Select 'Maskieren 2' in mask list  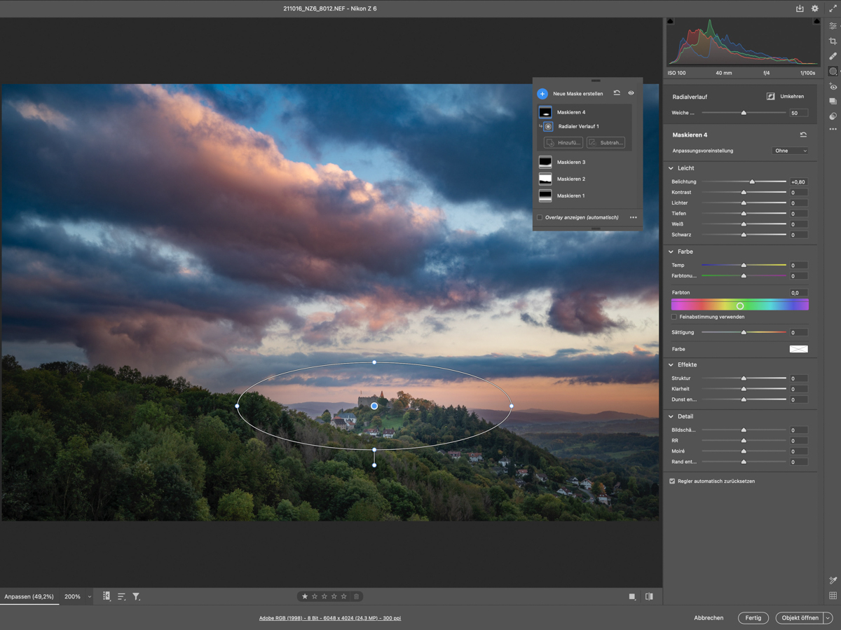click(x=570, y=179)
